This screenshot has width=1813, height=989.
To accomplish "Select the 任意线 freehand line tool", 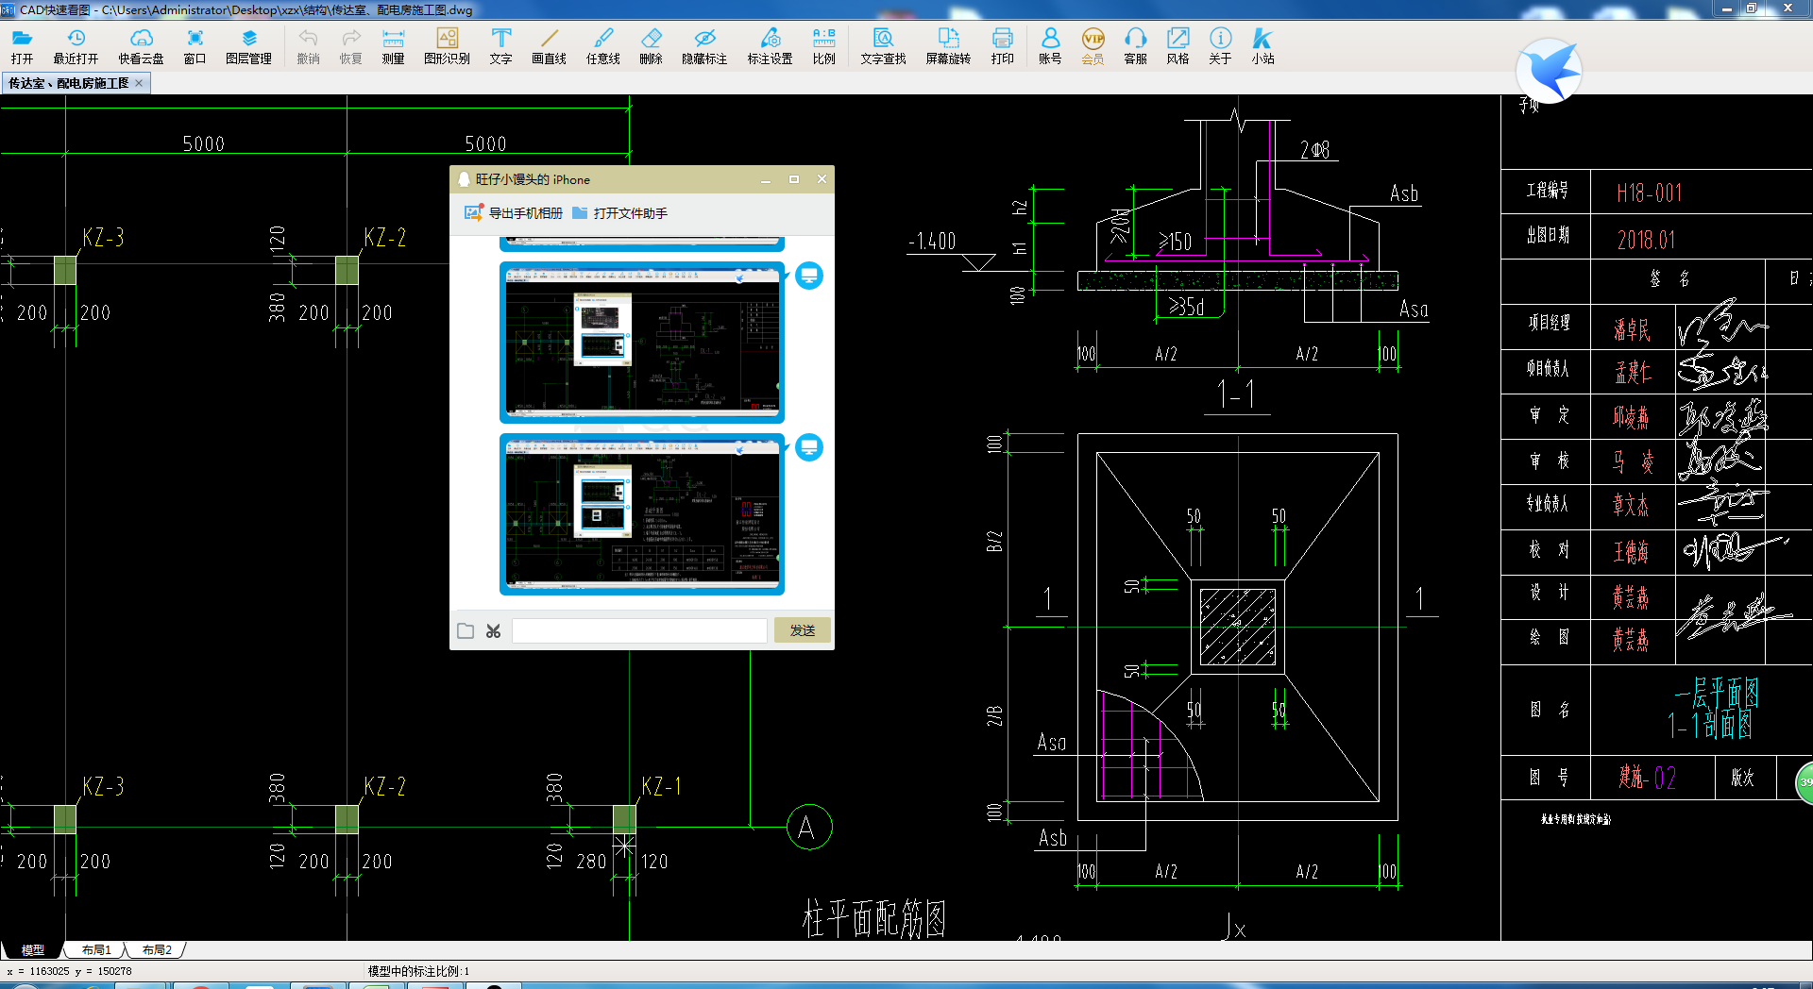I will pyautogui.click(x=602, y=45).
